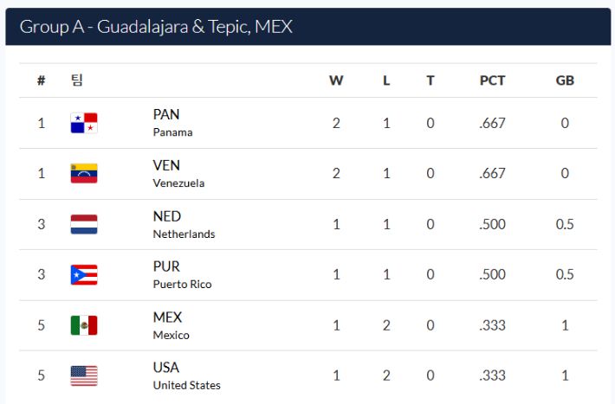Click the United States flag icon
The height and width of the screenshot is (404, 615).
(84, 375)
